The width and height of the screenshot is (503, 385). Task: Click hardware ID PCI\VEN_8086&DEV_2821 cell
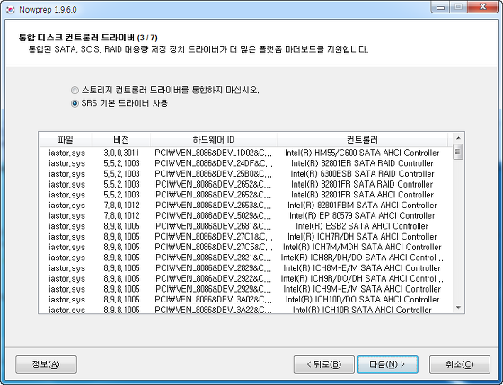(x=214, y=258)
